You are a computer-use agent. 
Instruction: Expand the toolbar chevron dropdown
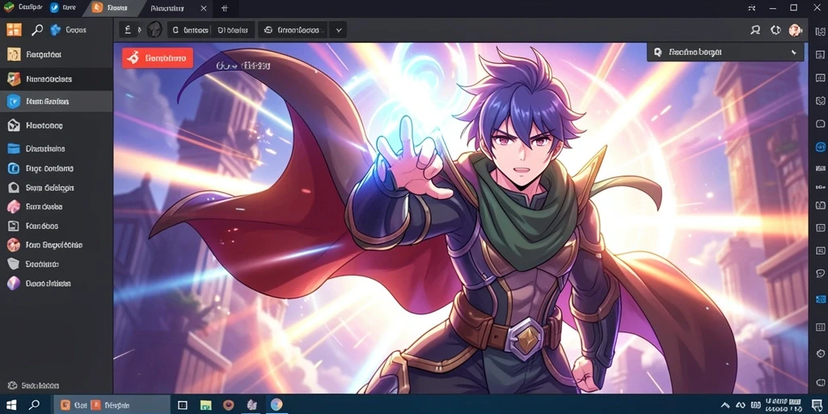(x=338, y=30)
